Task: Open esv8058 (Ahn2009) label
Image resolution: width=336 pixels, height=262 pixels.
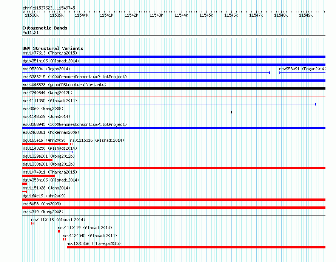Action: click(42, 204)
